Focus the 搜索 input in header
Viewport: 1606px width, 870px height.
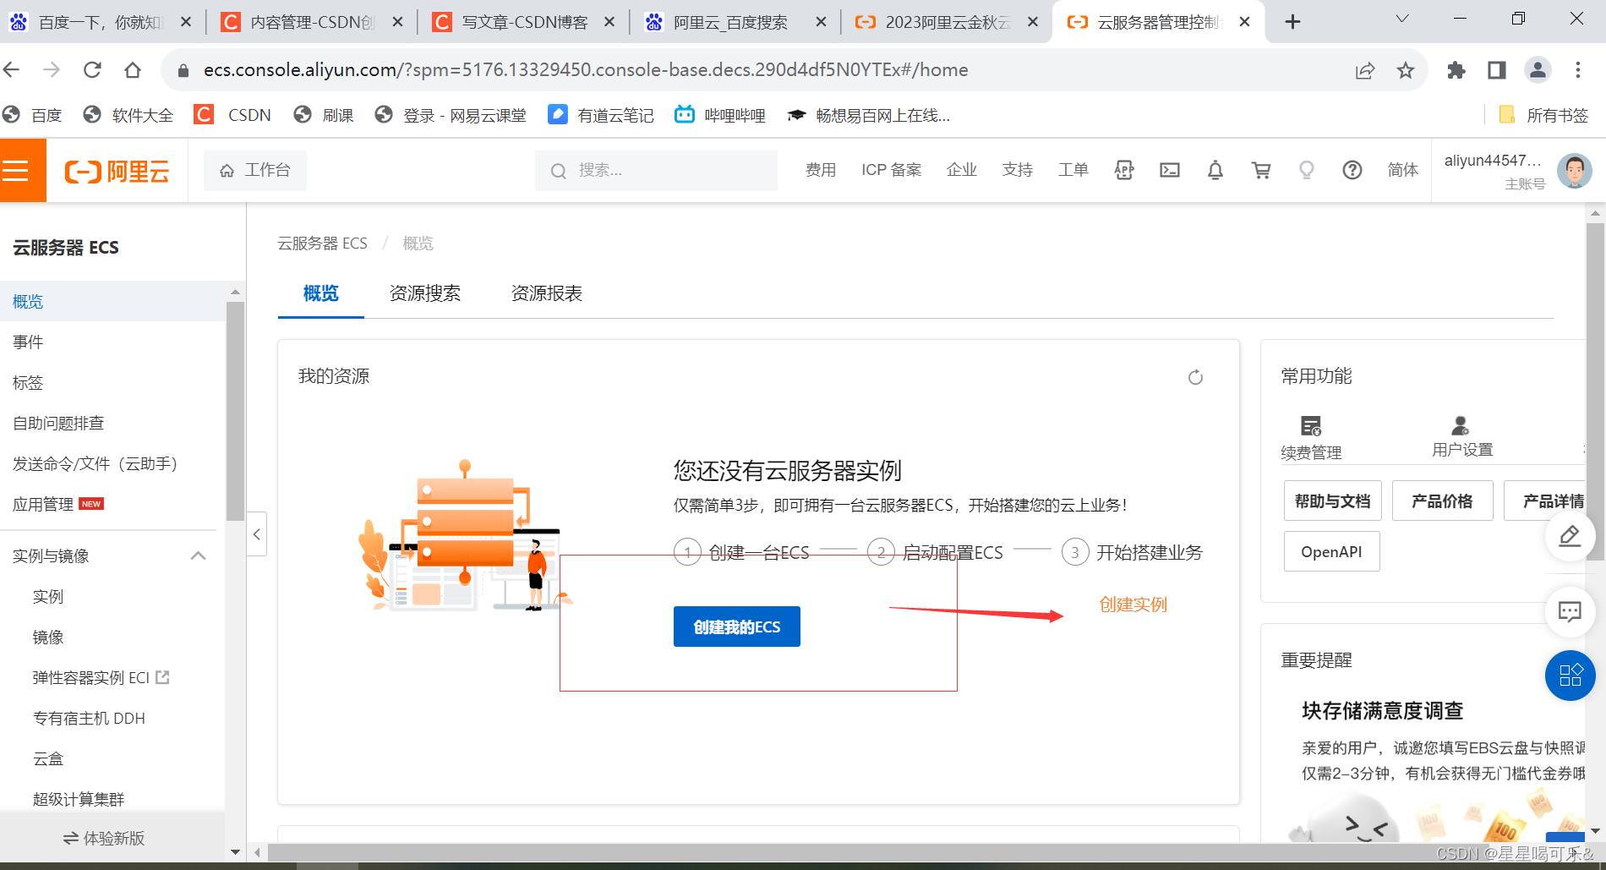click(x=656, y=171)
